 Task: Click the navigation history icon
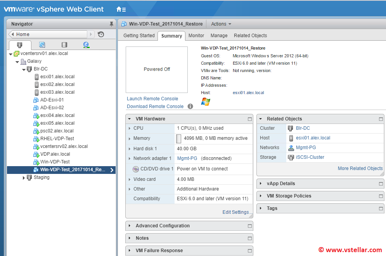(x=101, y=34)
